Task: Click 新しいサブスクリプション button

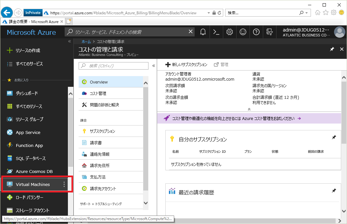Action: pyautogui.click(x=186, y=65)
